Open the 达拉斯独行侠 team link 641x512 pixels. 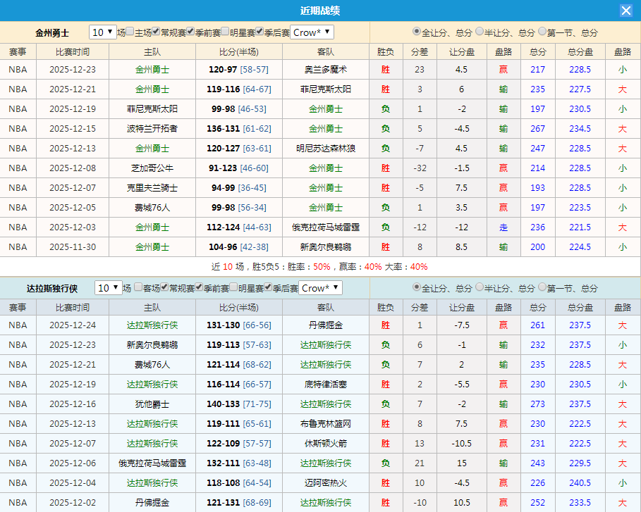tap(53, 288)
